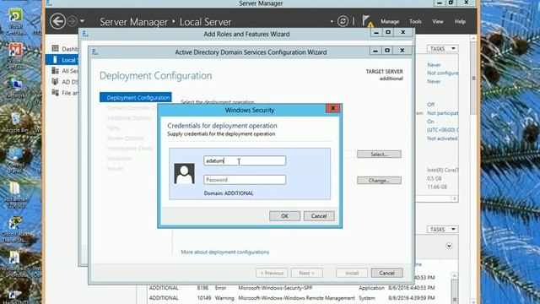540x304 pixels.
Task: Cancel the Windows Security dialog
Action: pyautogui.click(x=319, y=216)
